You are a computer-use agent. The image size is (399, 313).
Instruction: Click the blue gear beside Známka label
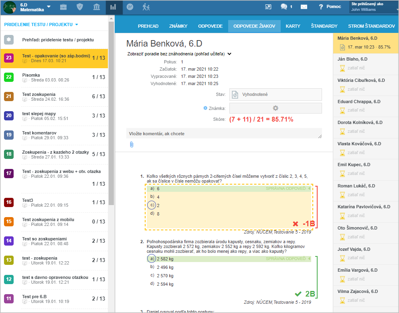(x=205, y=108)
